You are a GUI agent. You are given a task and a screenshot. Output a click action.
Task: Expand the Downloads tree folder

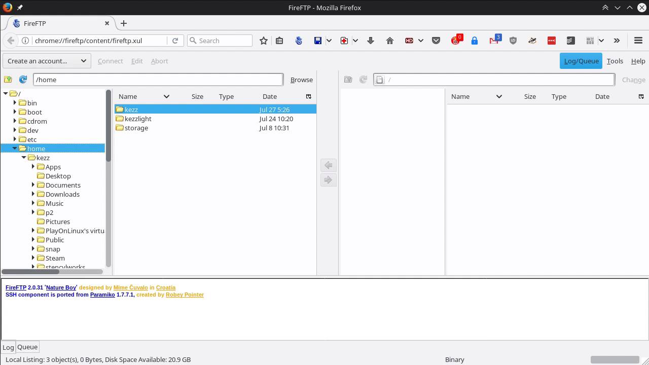pos(33,194)
